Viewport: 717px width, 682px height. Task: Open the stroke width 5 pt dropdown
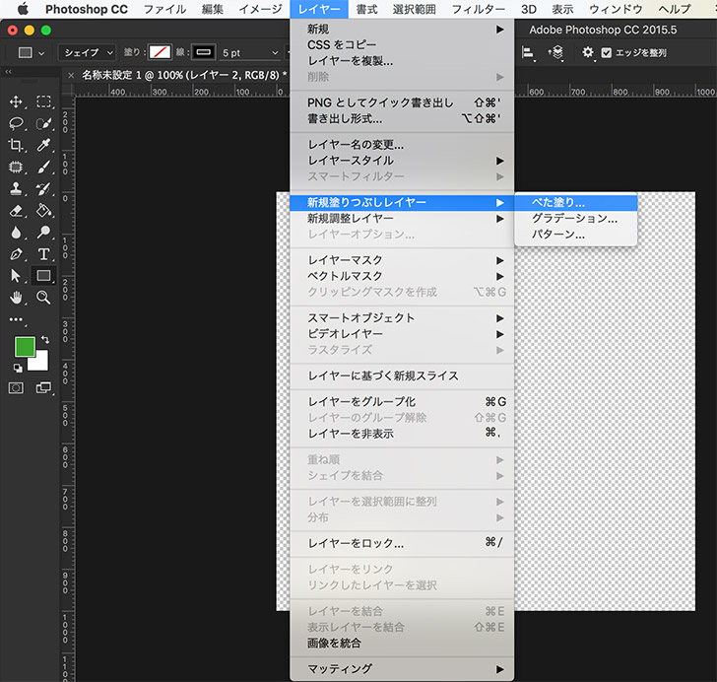point(250,52)
